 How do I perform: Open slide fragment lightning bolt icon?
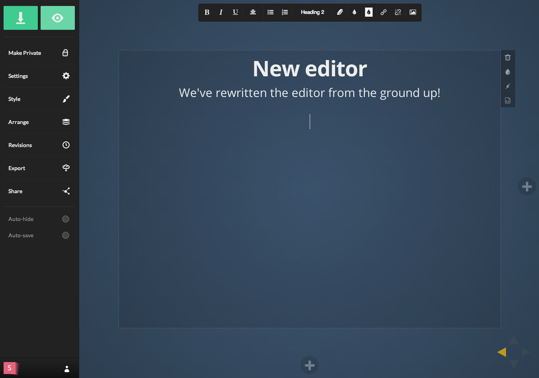507,86
